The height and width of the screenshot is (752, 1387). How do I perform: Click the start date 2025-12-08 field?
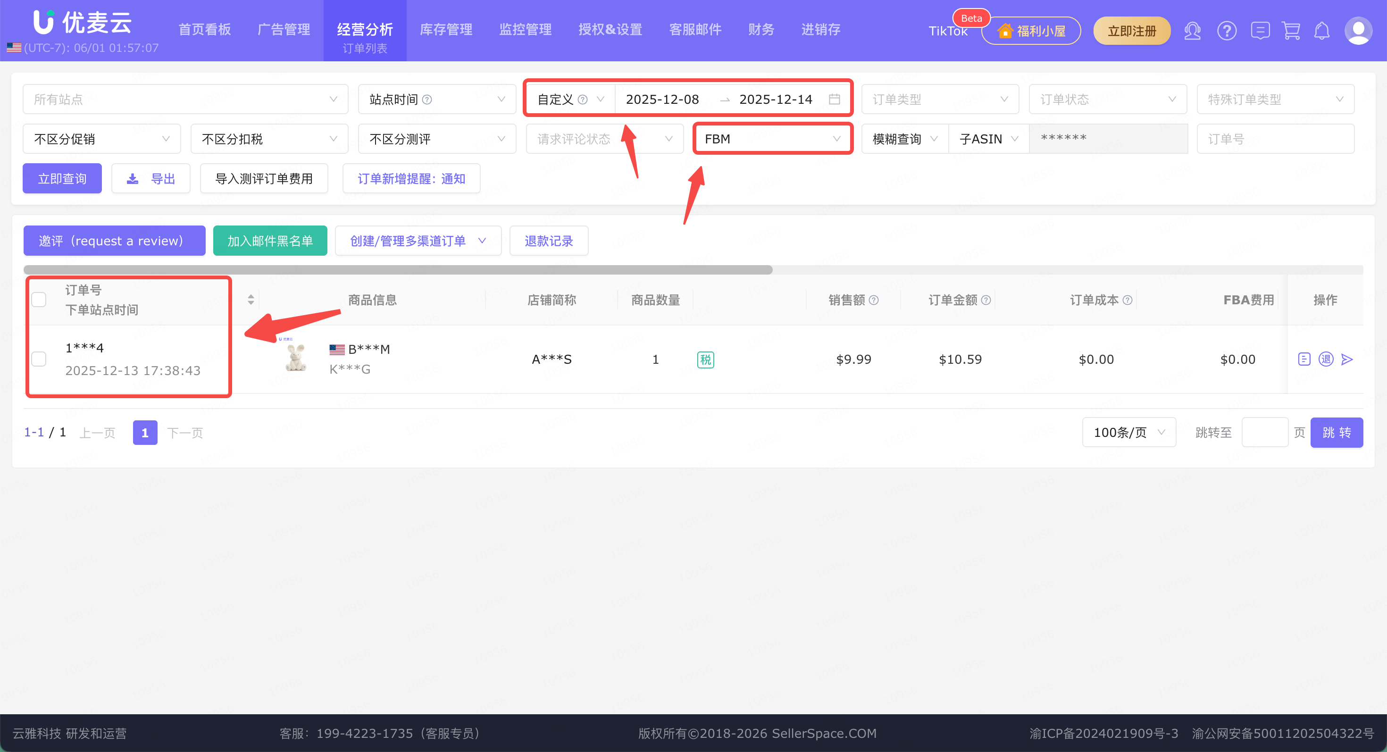[x=662, y=99]
